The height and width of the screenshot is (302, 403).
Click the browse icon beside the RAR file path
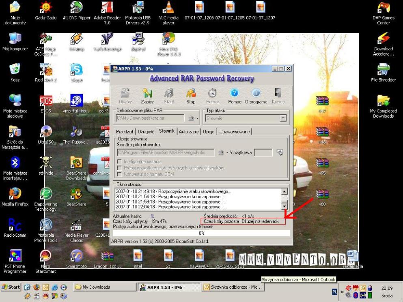click(191, 118)
